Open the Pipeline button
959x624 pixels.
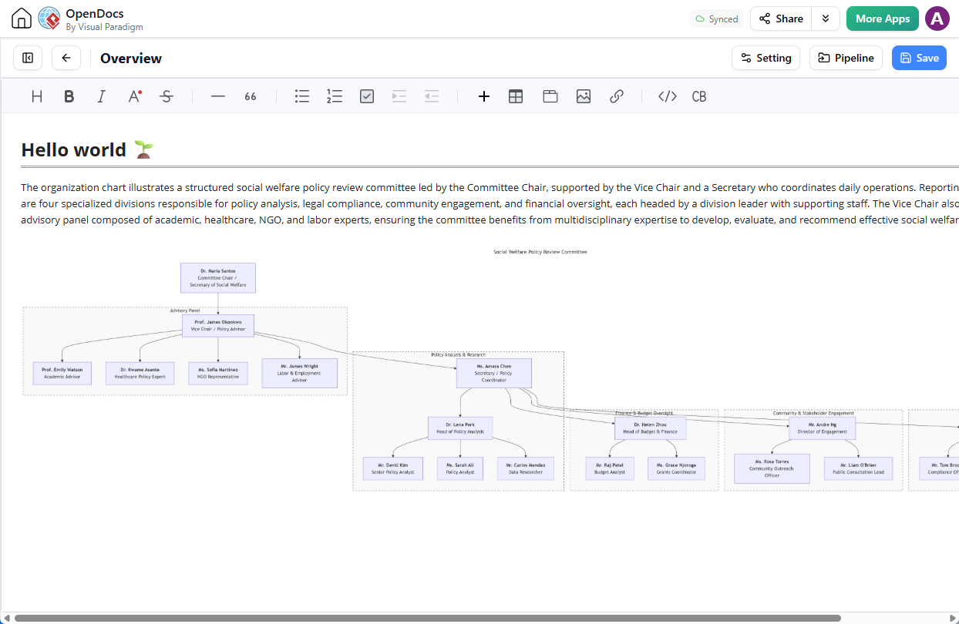846,58
